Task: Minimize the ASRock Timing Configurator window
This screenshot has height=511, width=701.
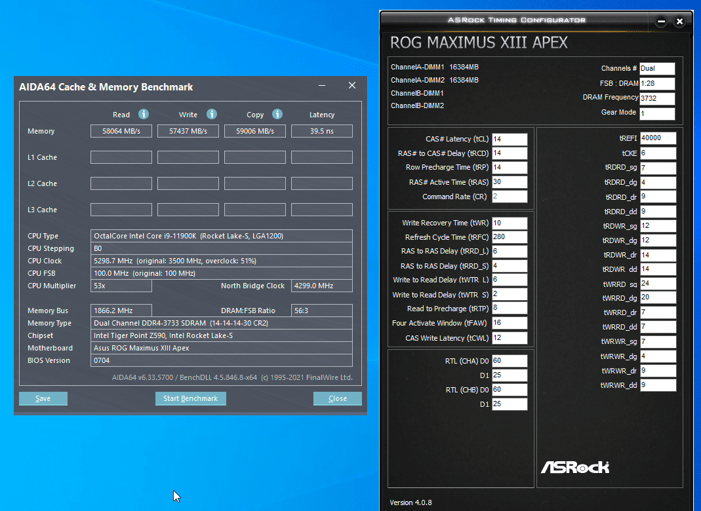Action: coord(661,21)
